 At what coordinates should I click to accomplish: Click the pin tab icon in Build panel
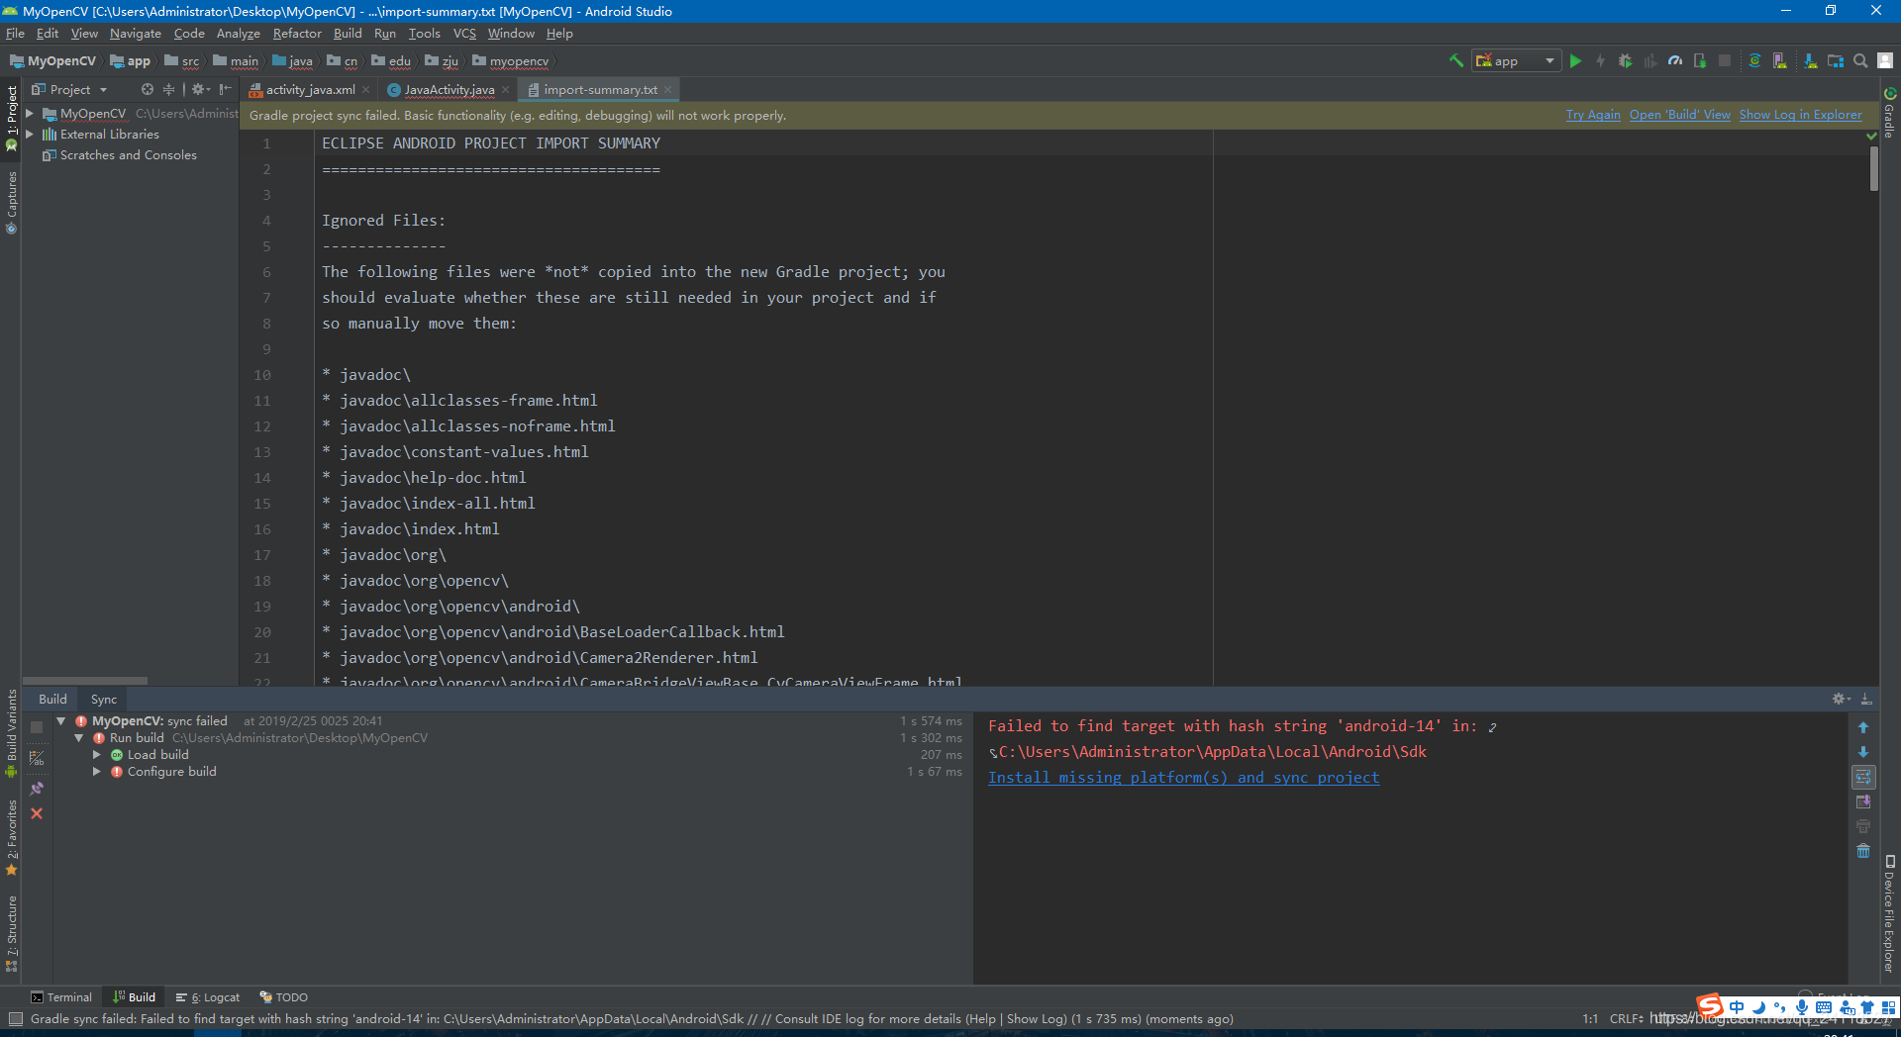pos(37,789)
